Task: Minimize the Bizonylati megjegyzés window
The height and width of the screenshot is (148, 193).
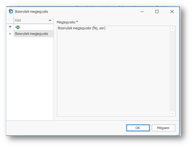Action: [x=142, y=12]
